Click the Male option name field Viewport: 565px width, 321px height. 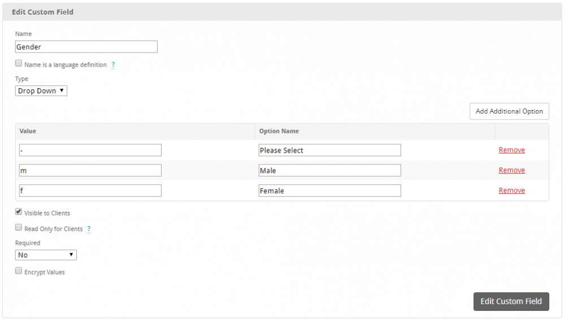(330, 171)
